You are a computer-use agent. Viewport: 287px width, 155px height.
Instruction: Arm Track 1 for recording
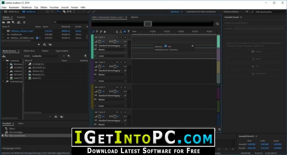pyautogui.click(x=125, y=37)
